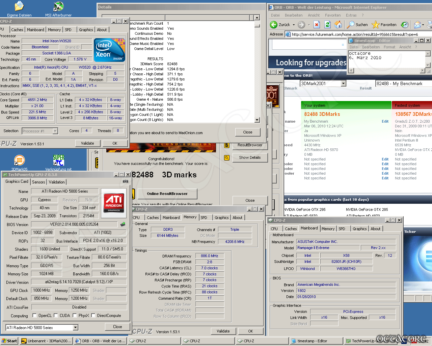Click the Online ResultBrowser button
This screenshot has width=432, height=346.
coord(167,194)
